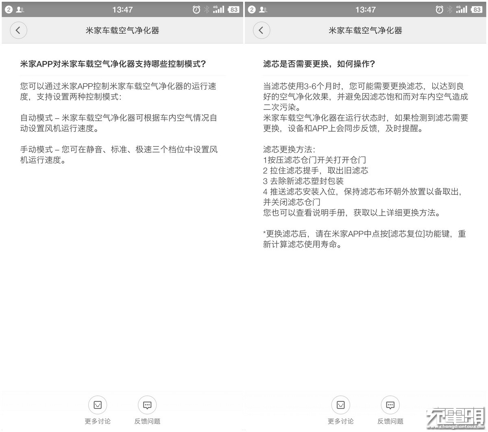Tap step 2 拉住滤芯提手，取出旧滤芯

(316, 171)
